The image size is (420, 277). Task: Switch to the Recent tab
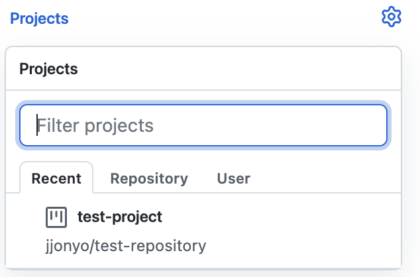tap(56, 178)
